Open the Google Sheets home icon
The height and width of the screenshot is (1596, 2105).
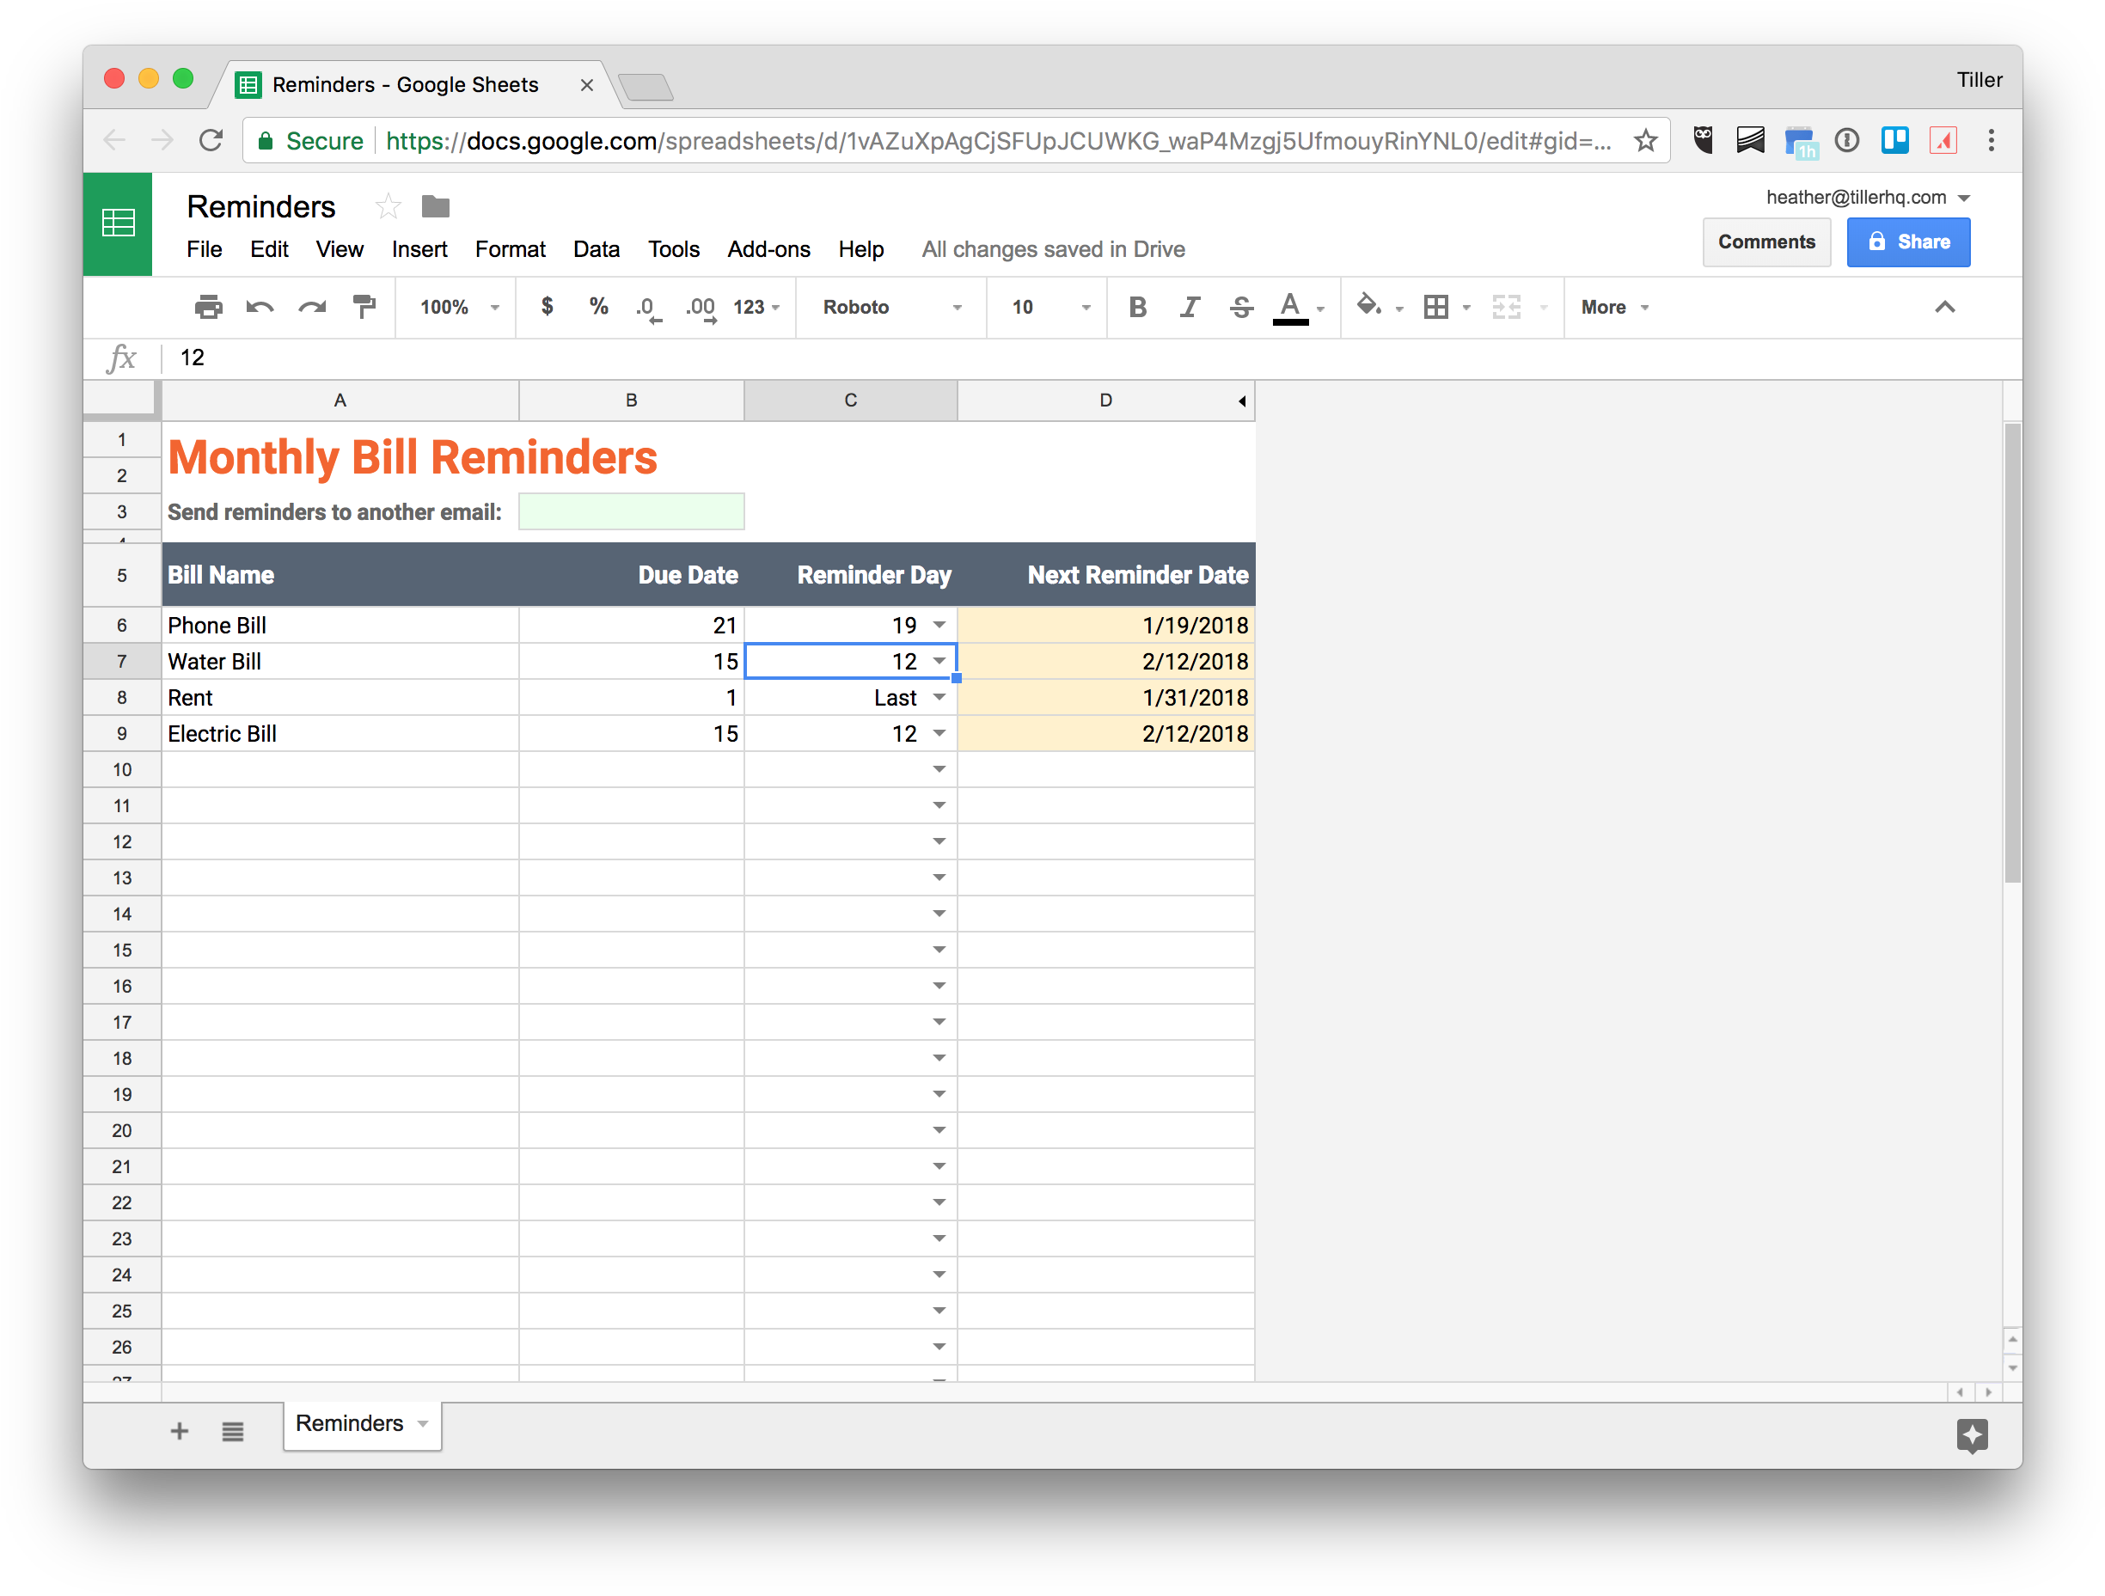pyautogui.click(x=118, y=223)
